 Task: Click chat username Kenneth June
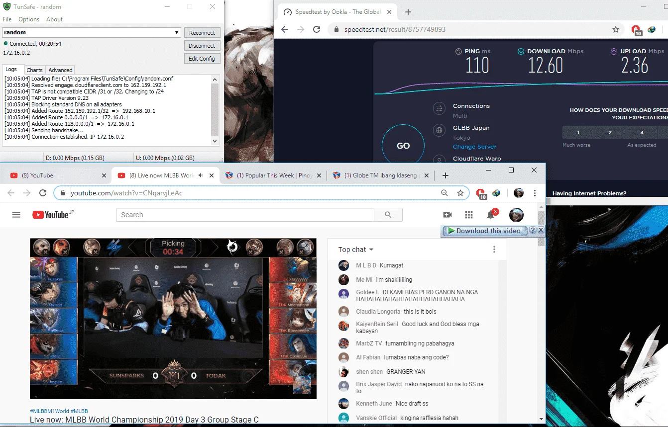[374, 404]
